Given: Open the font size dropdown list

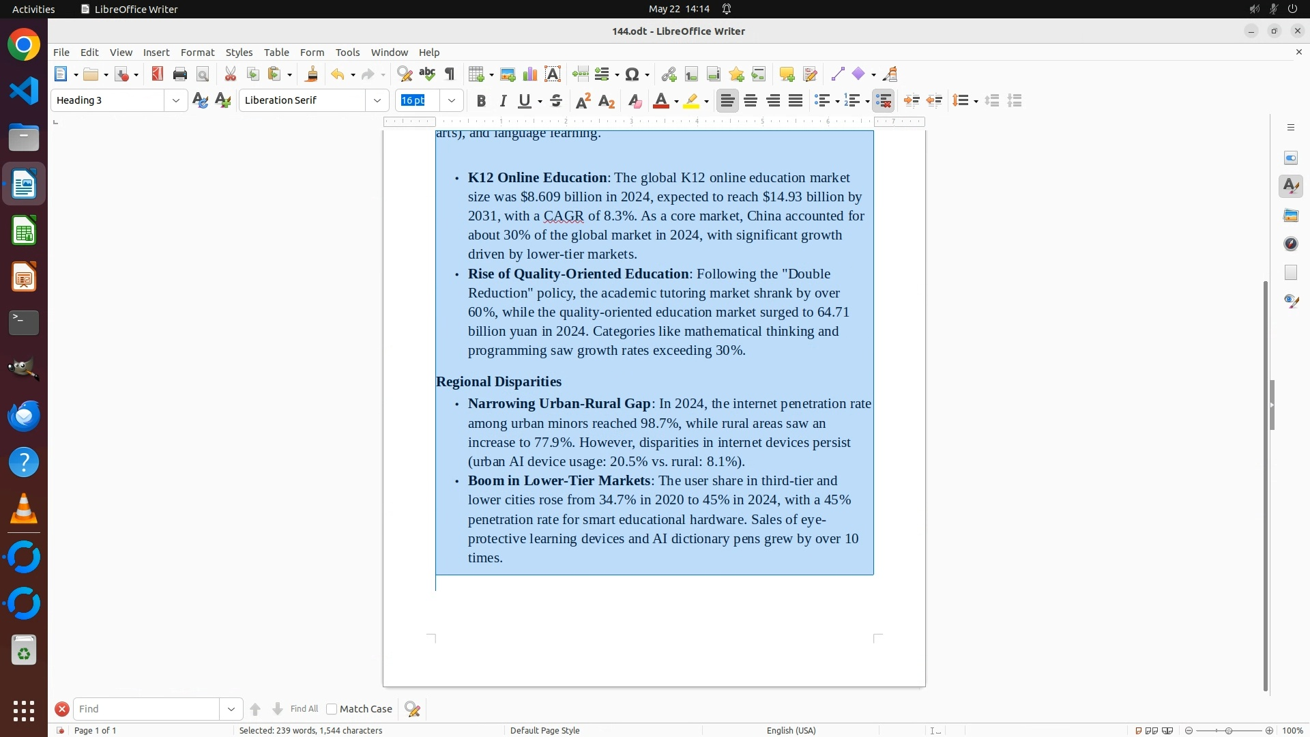Looking at the screenshot, I should pyautogui.click(x=452, y=101).
